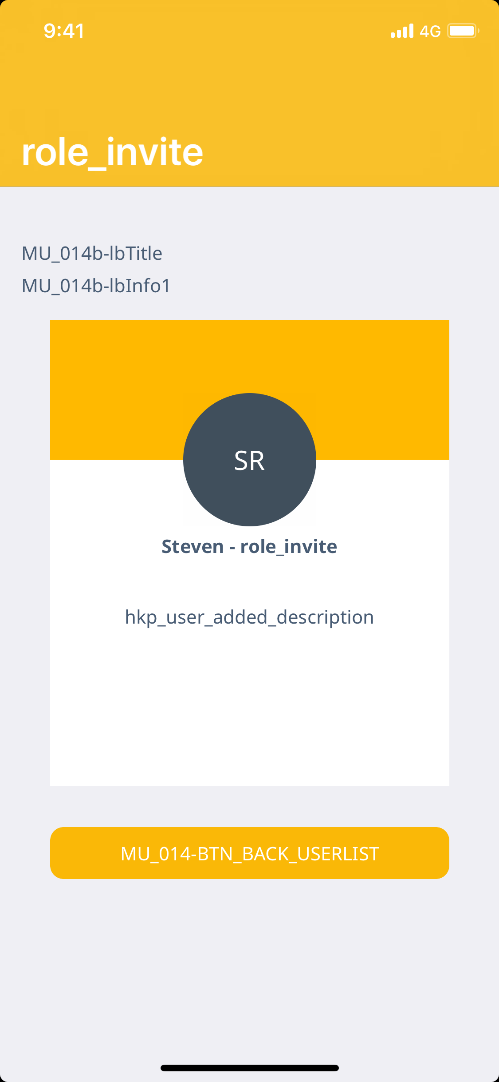Tap blank yellow header space above the title
499x1082 pixels.
pos(249,84)
